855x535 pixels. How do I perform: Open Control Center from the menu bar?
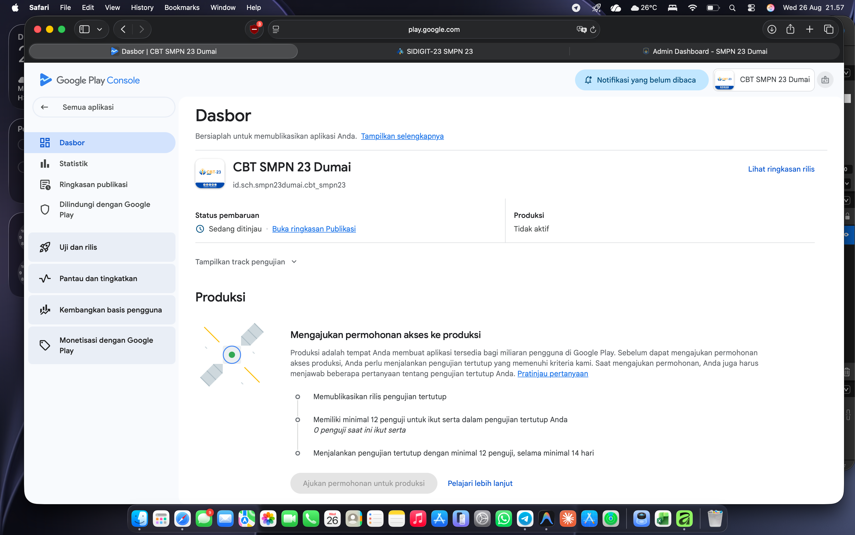751,7
